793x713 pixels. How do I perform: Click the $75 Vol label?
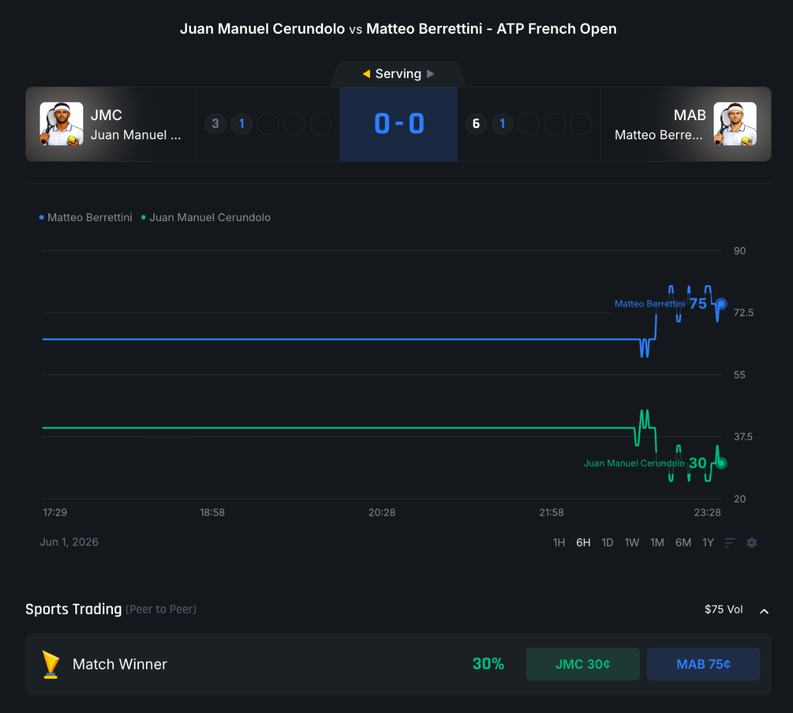pos(724,609)
